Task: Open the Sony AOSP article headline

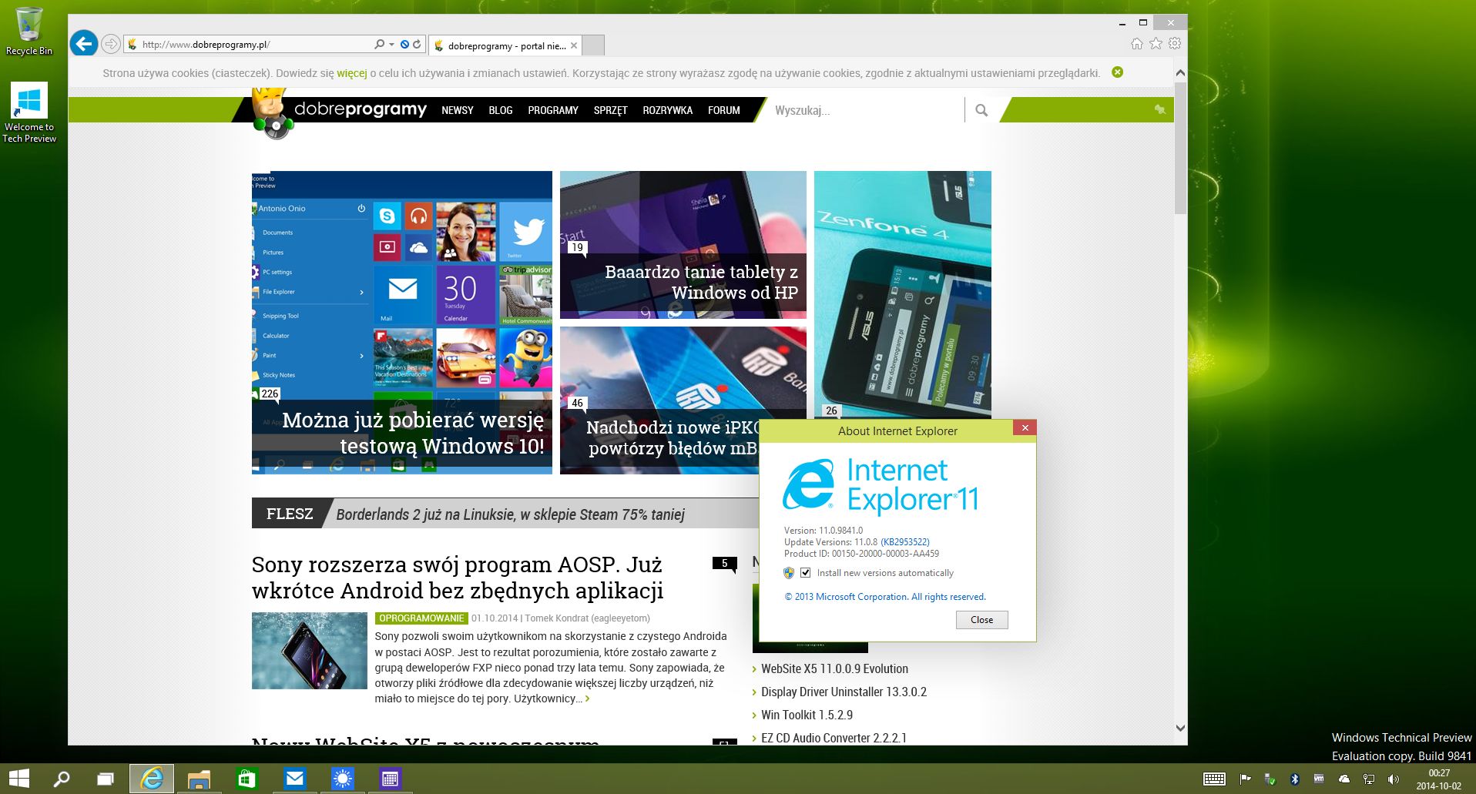Action: point(458,578)
